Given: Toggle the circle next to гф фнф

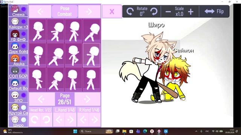Looking at the screenshot, I should tap(23, 34).
